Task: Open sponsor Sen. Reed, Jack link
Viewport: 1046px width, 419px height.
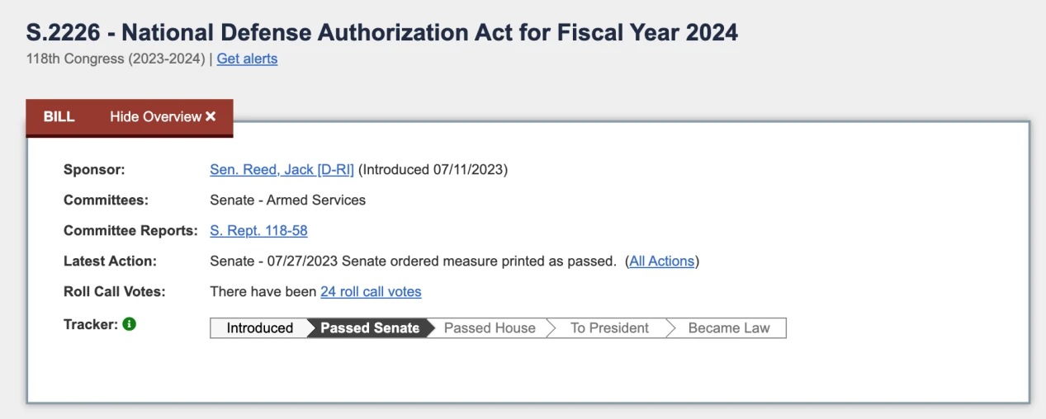Action: pos(282,170)
